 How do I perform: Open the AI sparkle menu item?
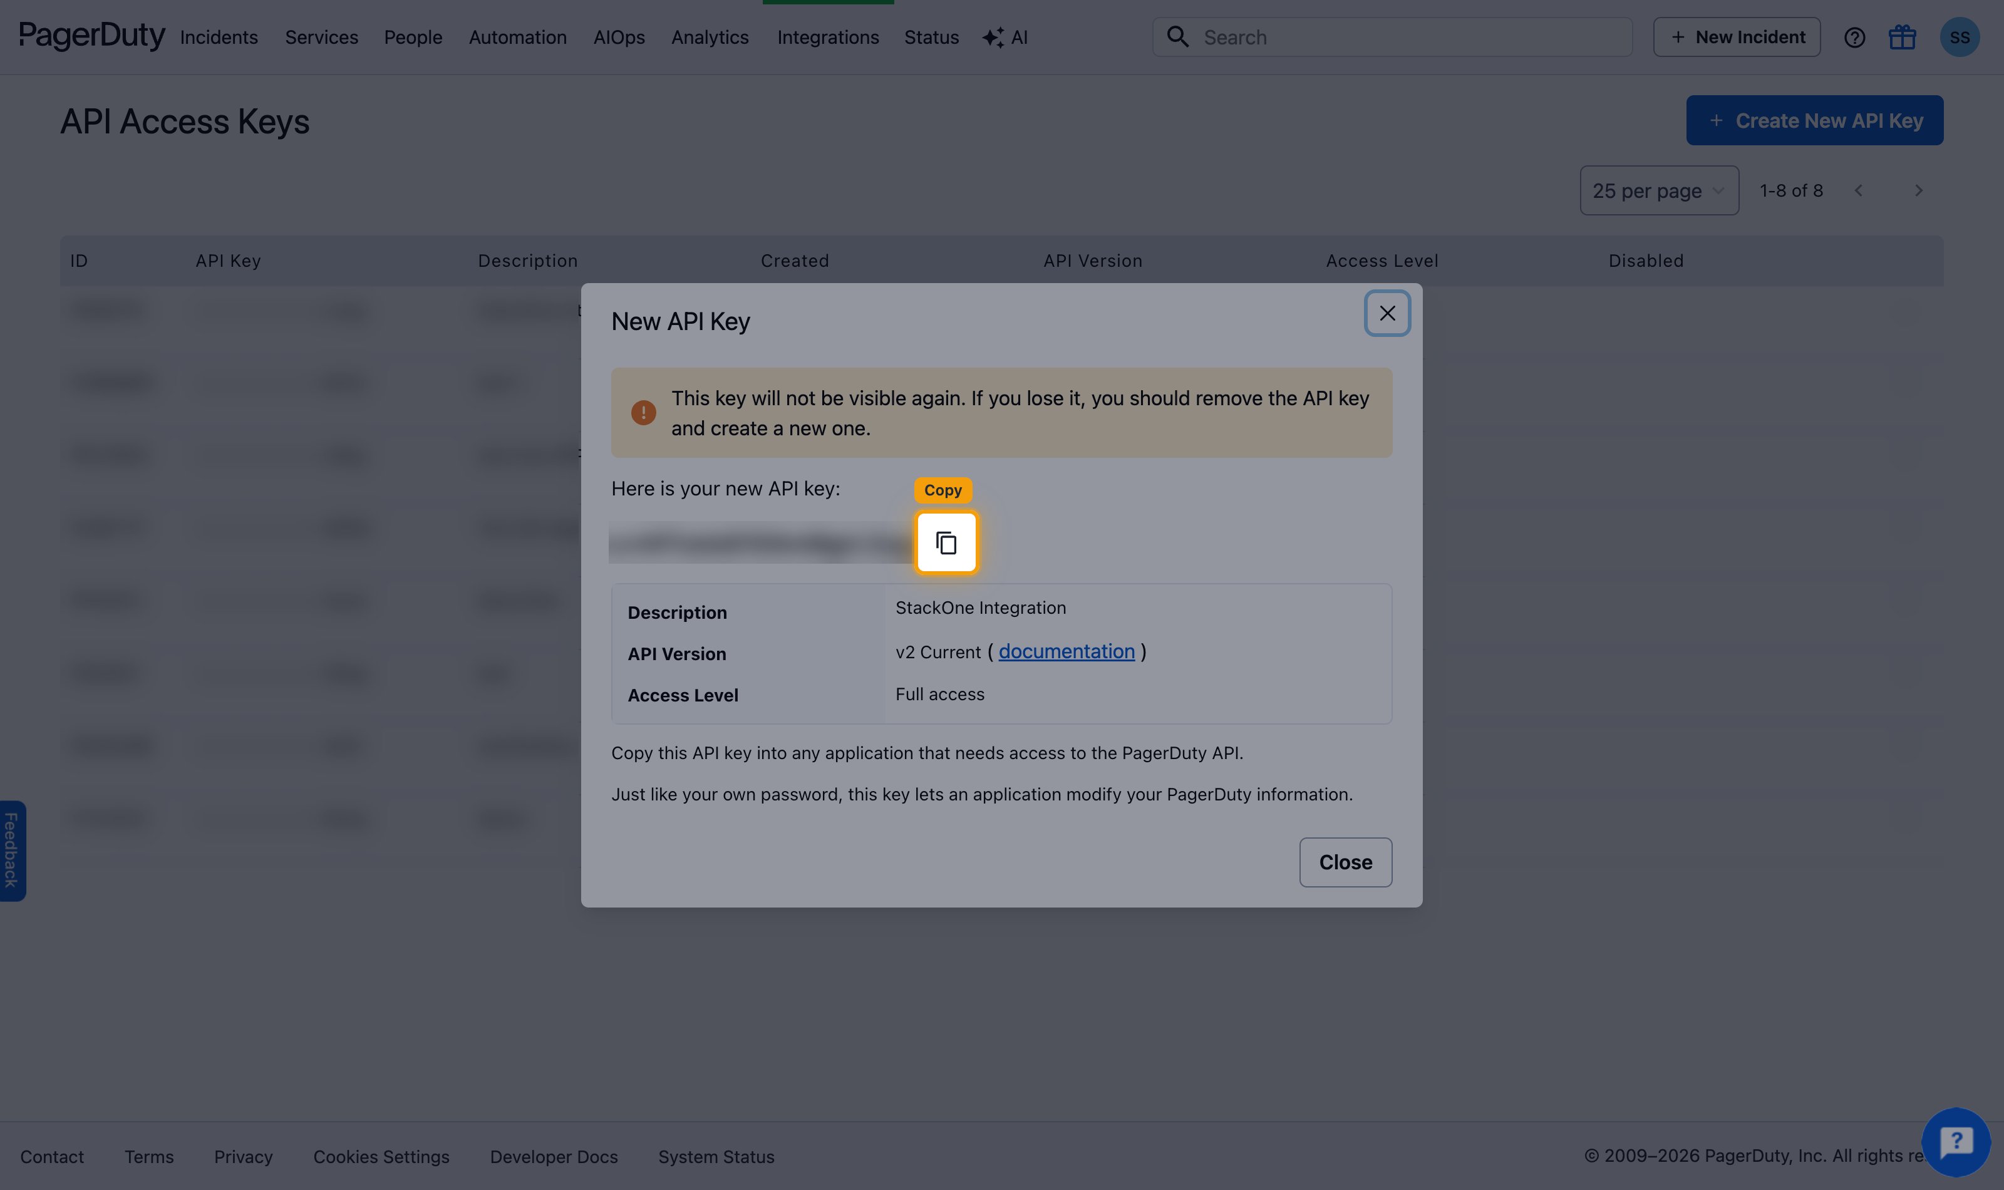click(x=1005, y=38)
